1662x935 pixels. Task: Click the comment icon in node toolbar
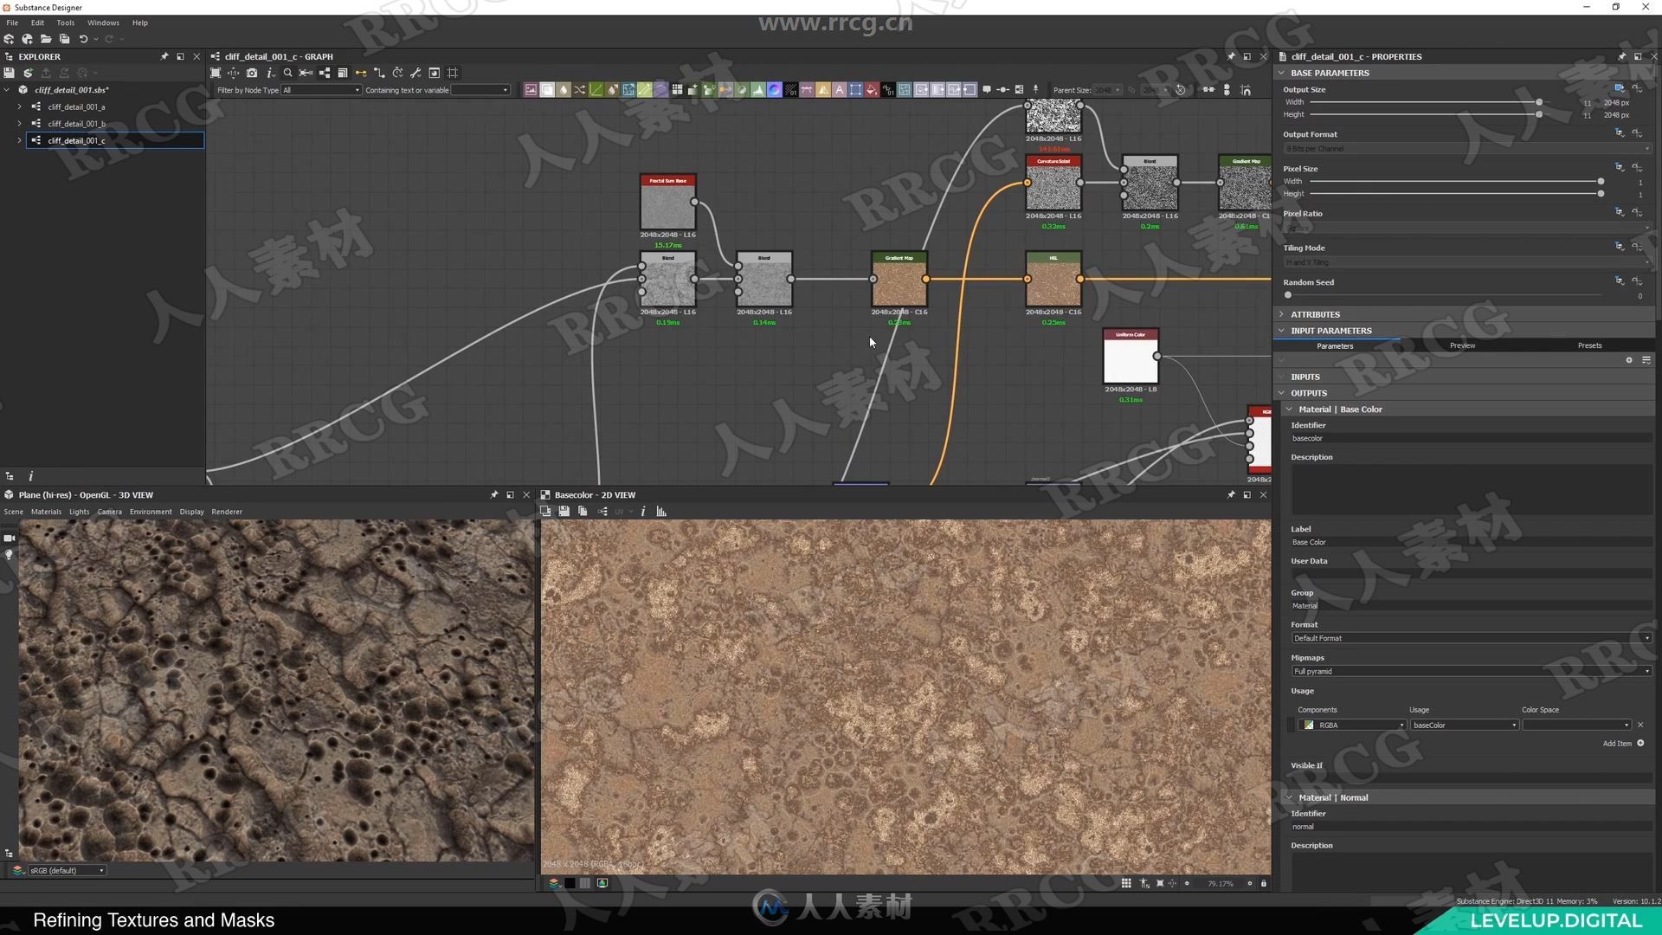click(987, 90)
